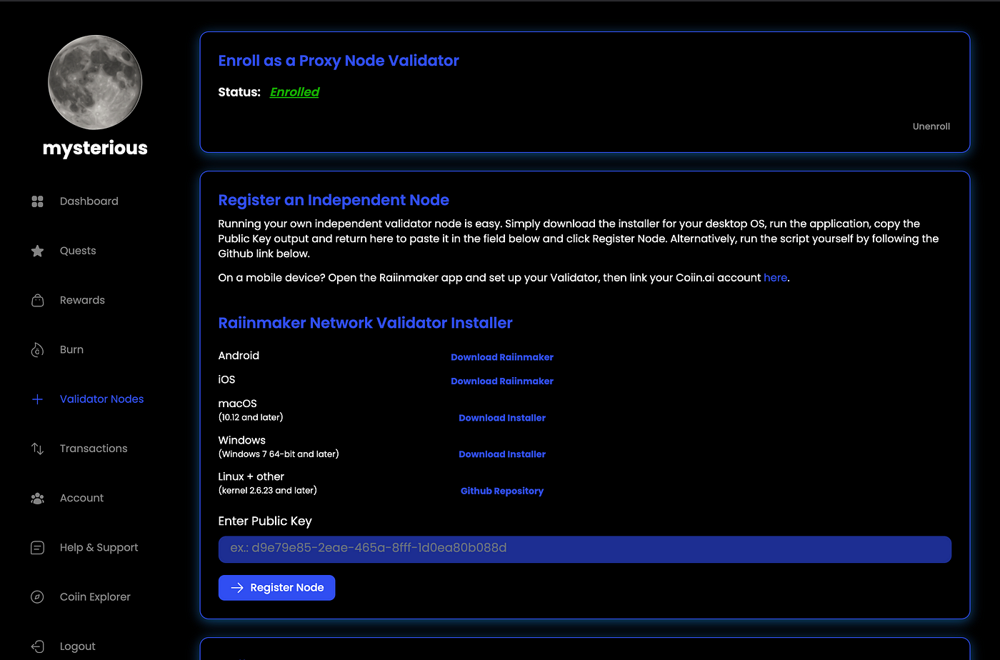This screenshot has width=1000, height=660.
Task: Click the Coiin Explorer compass icon
Action: (x=38, y=597)
